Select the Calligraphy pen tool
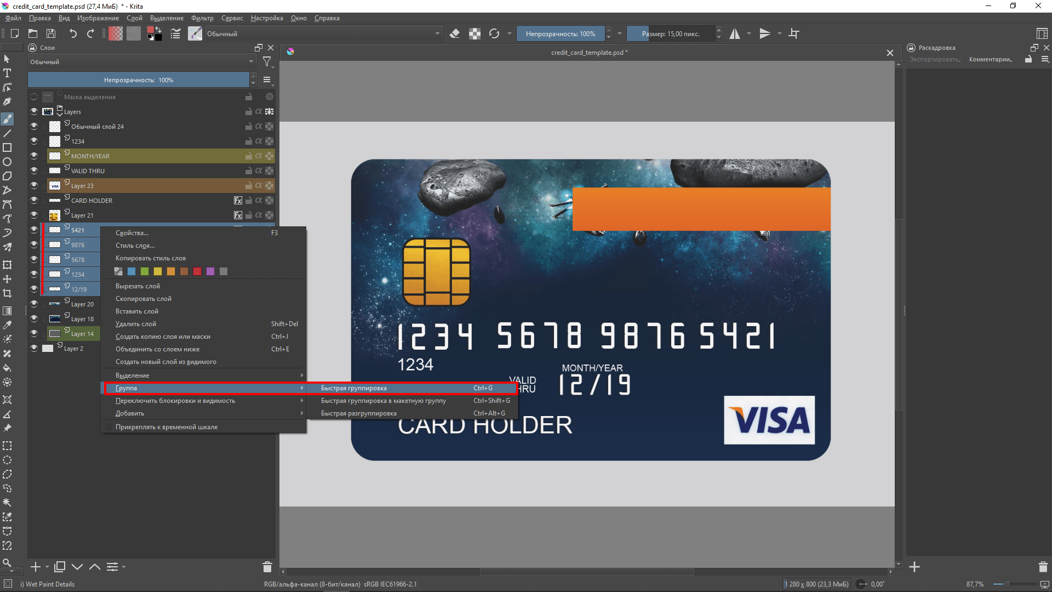1052x592 pixels. pos(7,101)
